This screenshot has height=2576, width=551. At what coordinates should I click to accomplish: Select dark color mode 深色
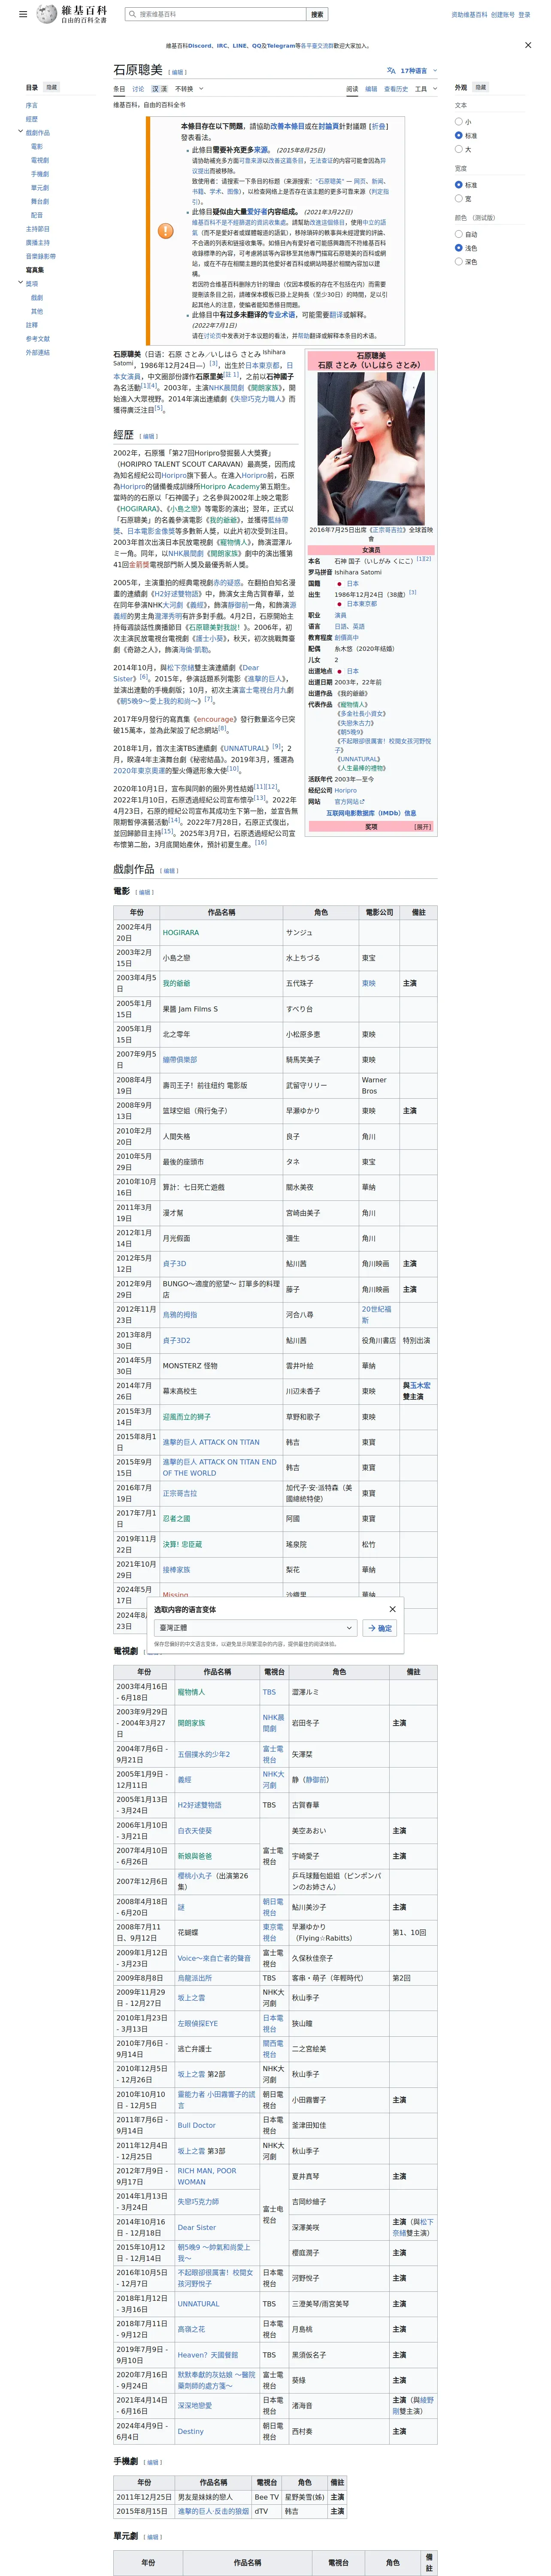pos(459,261)
